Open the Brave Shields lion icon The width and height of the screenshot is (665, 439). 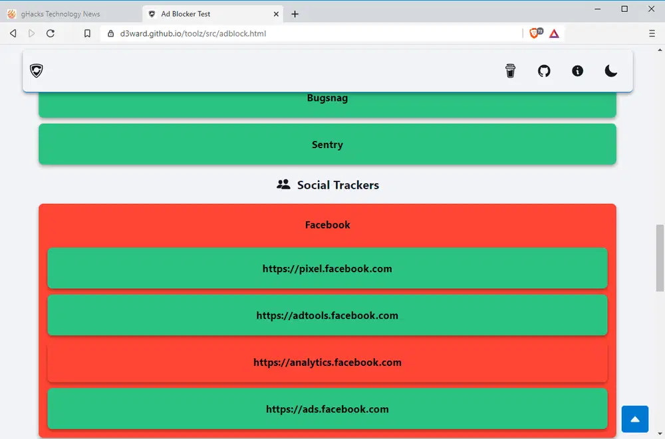535,33
